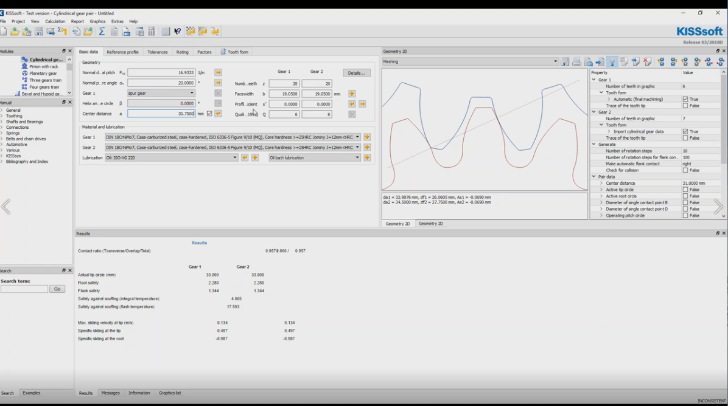Image resolution: width=728 pixels, height=406 pixels.
Task: Open the Graphics list tab at bottom
Action: [170, 393]
